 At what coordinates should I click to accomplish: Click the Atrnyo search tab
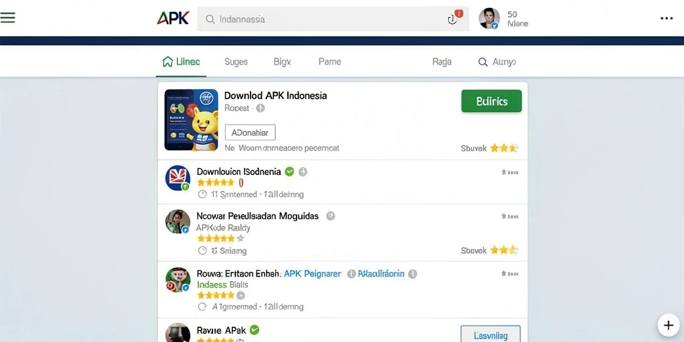[497, 62]
